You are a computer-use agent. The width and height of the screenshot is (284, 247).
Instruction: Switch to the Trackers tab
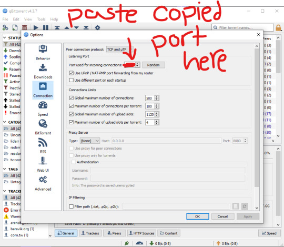[x=90, y=233]
